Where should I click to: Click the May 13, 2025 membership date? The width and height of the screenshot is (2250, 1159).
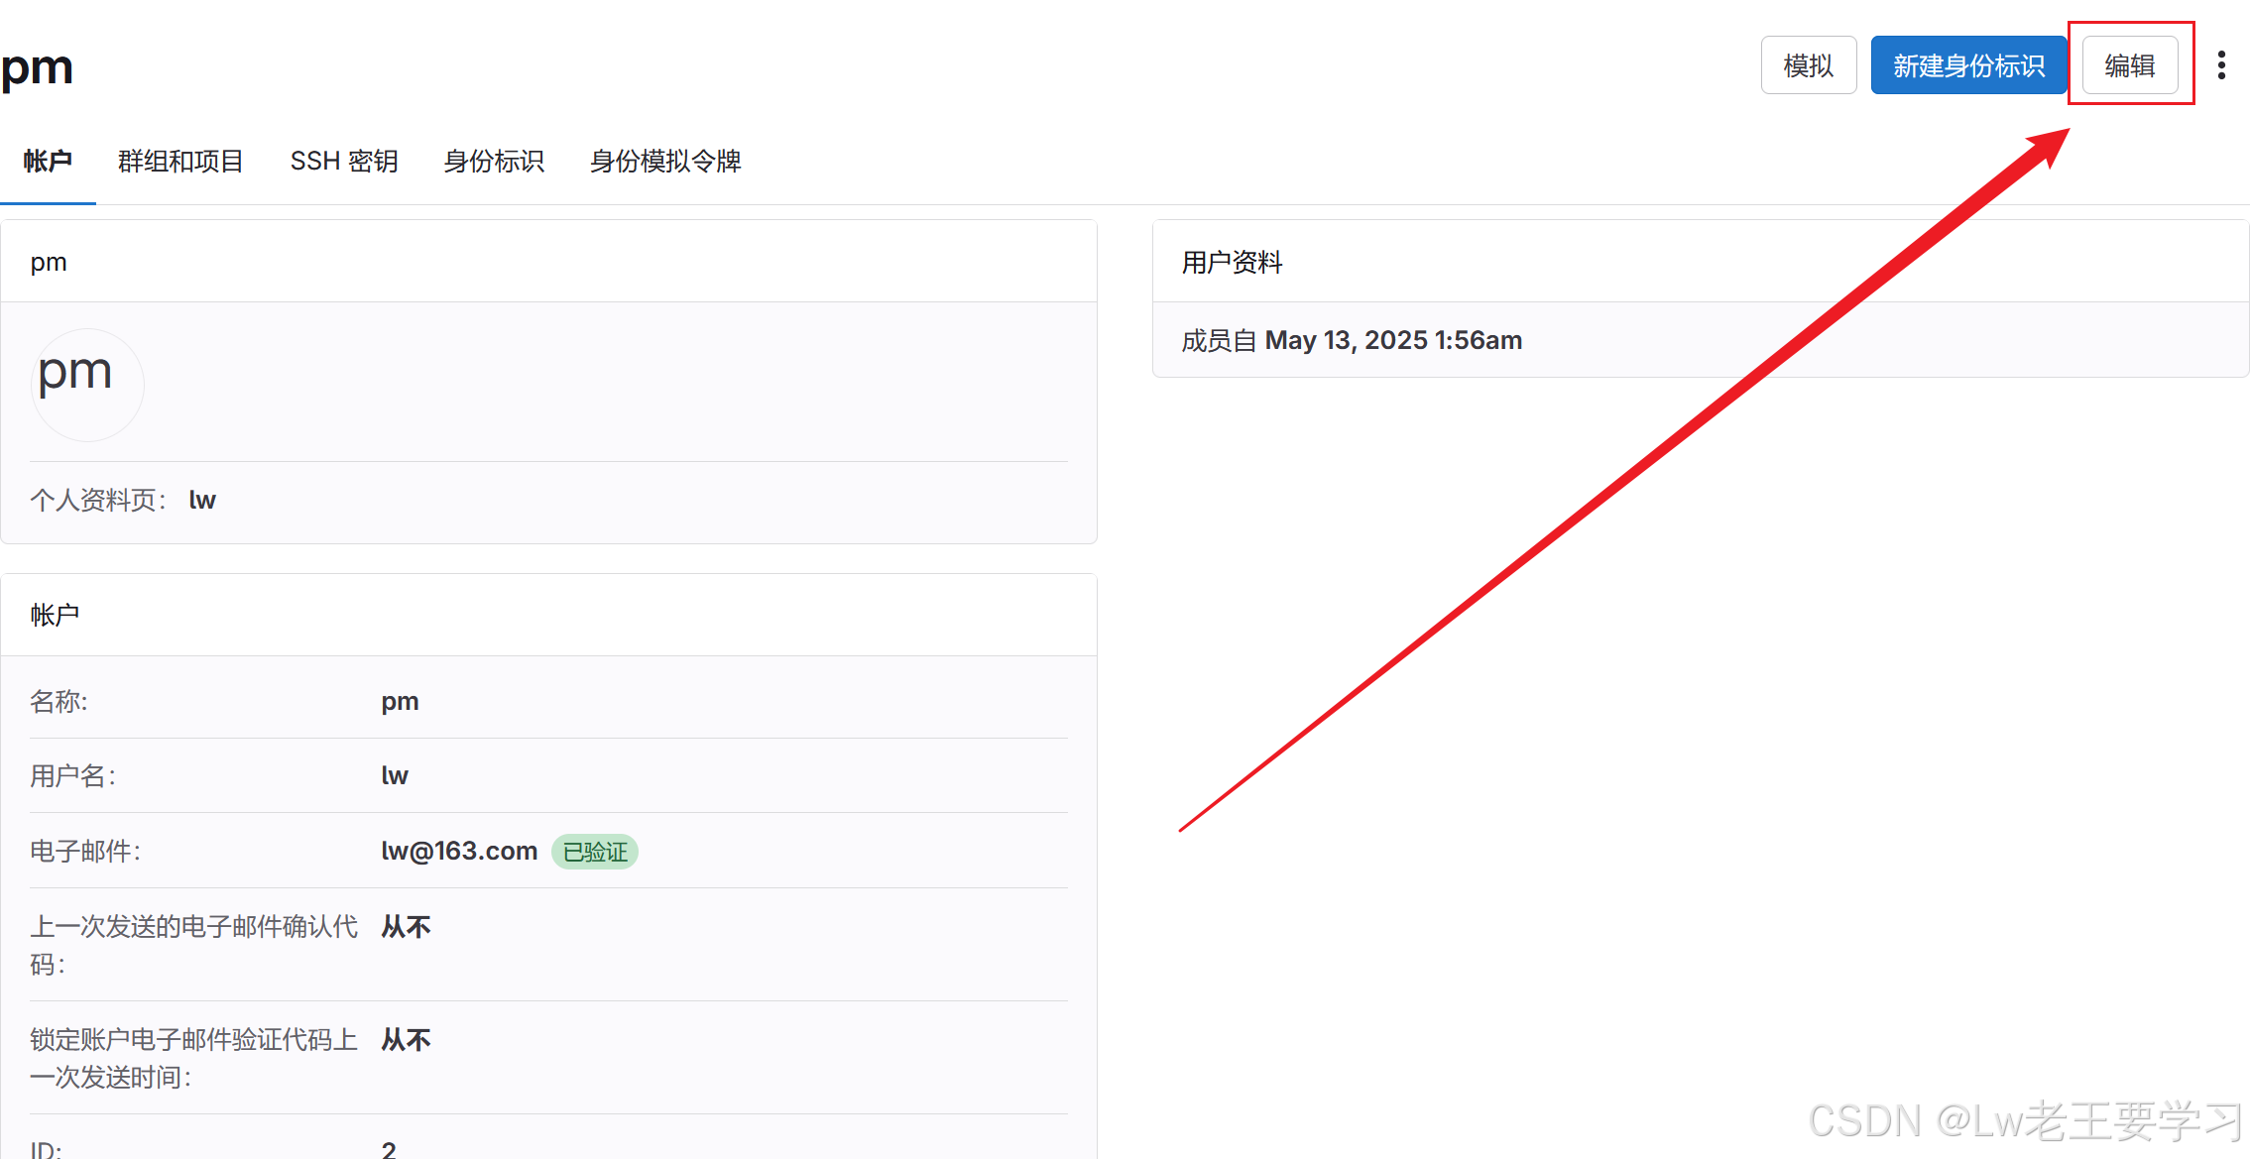coord(1393,340)
